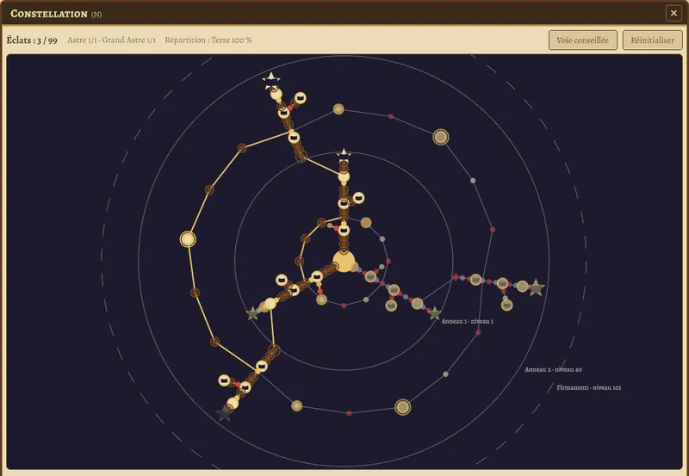Click bright node directly below the top white star
The width and height of the screenshot is (689, 476).
pos(276,94)
